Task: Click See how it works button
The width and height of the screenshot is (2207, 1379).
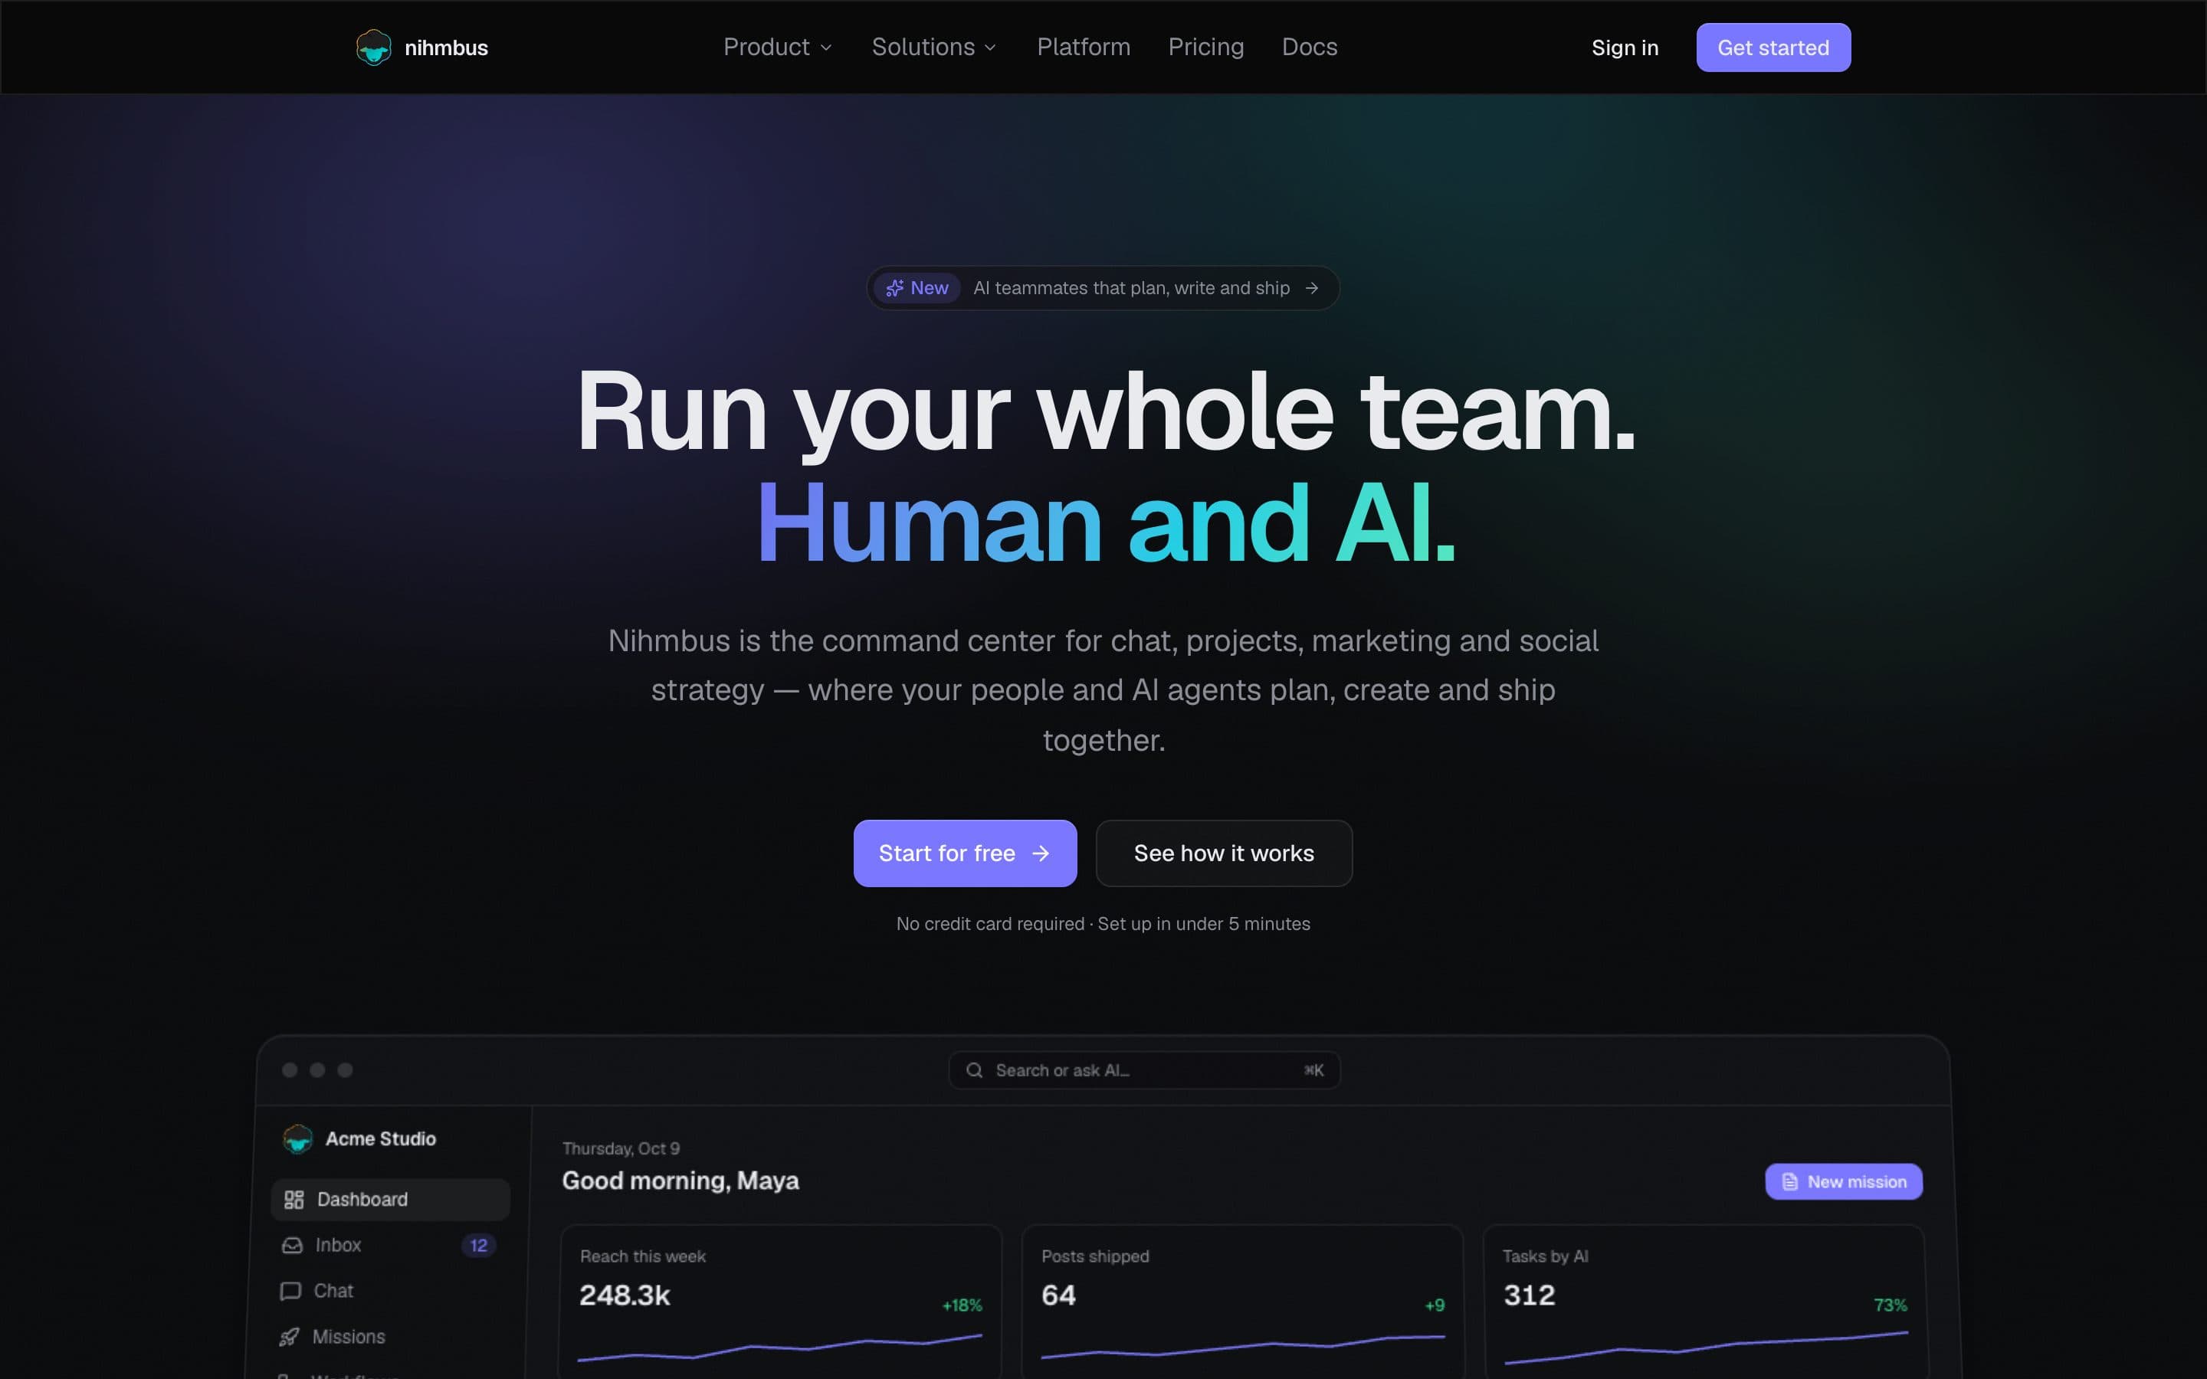Action: click(x=1224, y=853)
